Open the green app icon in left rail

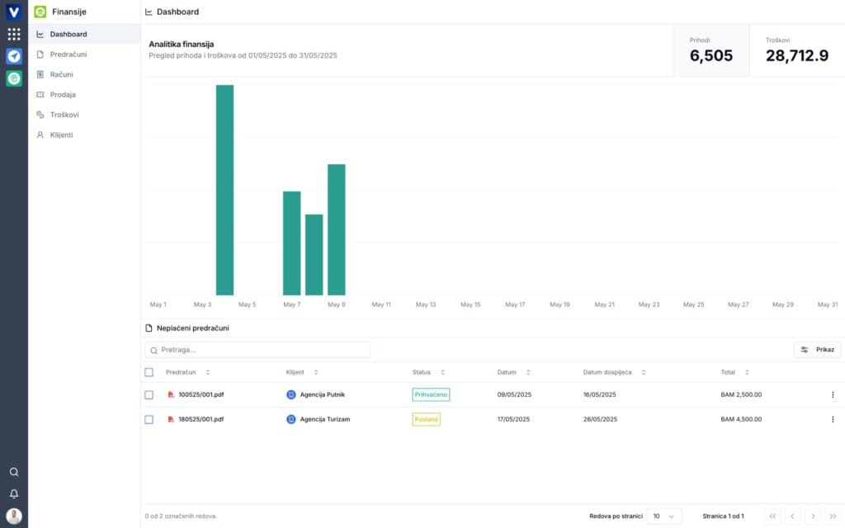(14, 78)
